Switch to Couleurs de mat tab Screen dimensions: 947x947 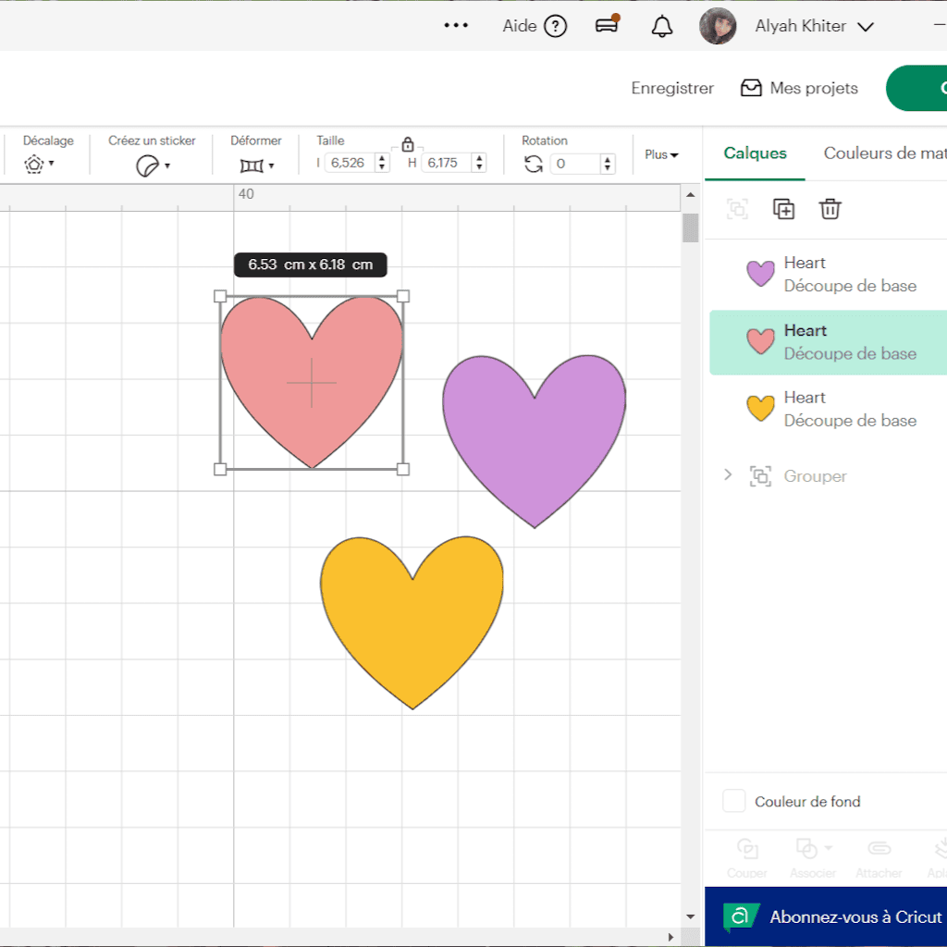(885, 154)
